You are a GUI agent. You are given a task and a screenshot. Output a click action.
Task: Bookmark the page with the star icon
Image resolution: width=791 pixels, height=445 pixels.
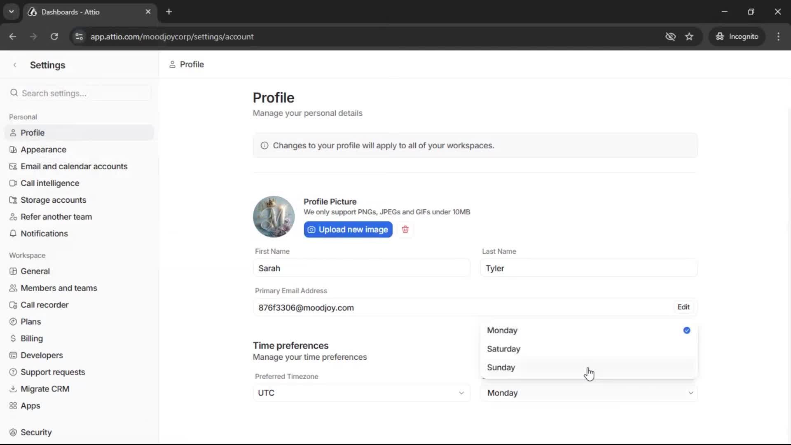tap(689, 36)
